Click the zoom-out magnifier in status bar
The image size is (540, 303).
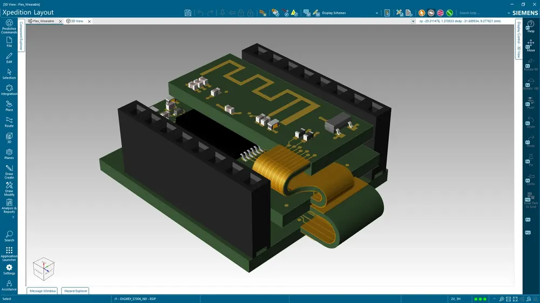pos(529,299)
